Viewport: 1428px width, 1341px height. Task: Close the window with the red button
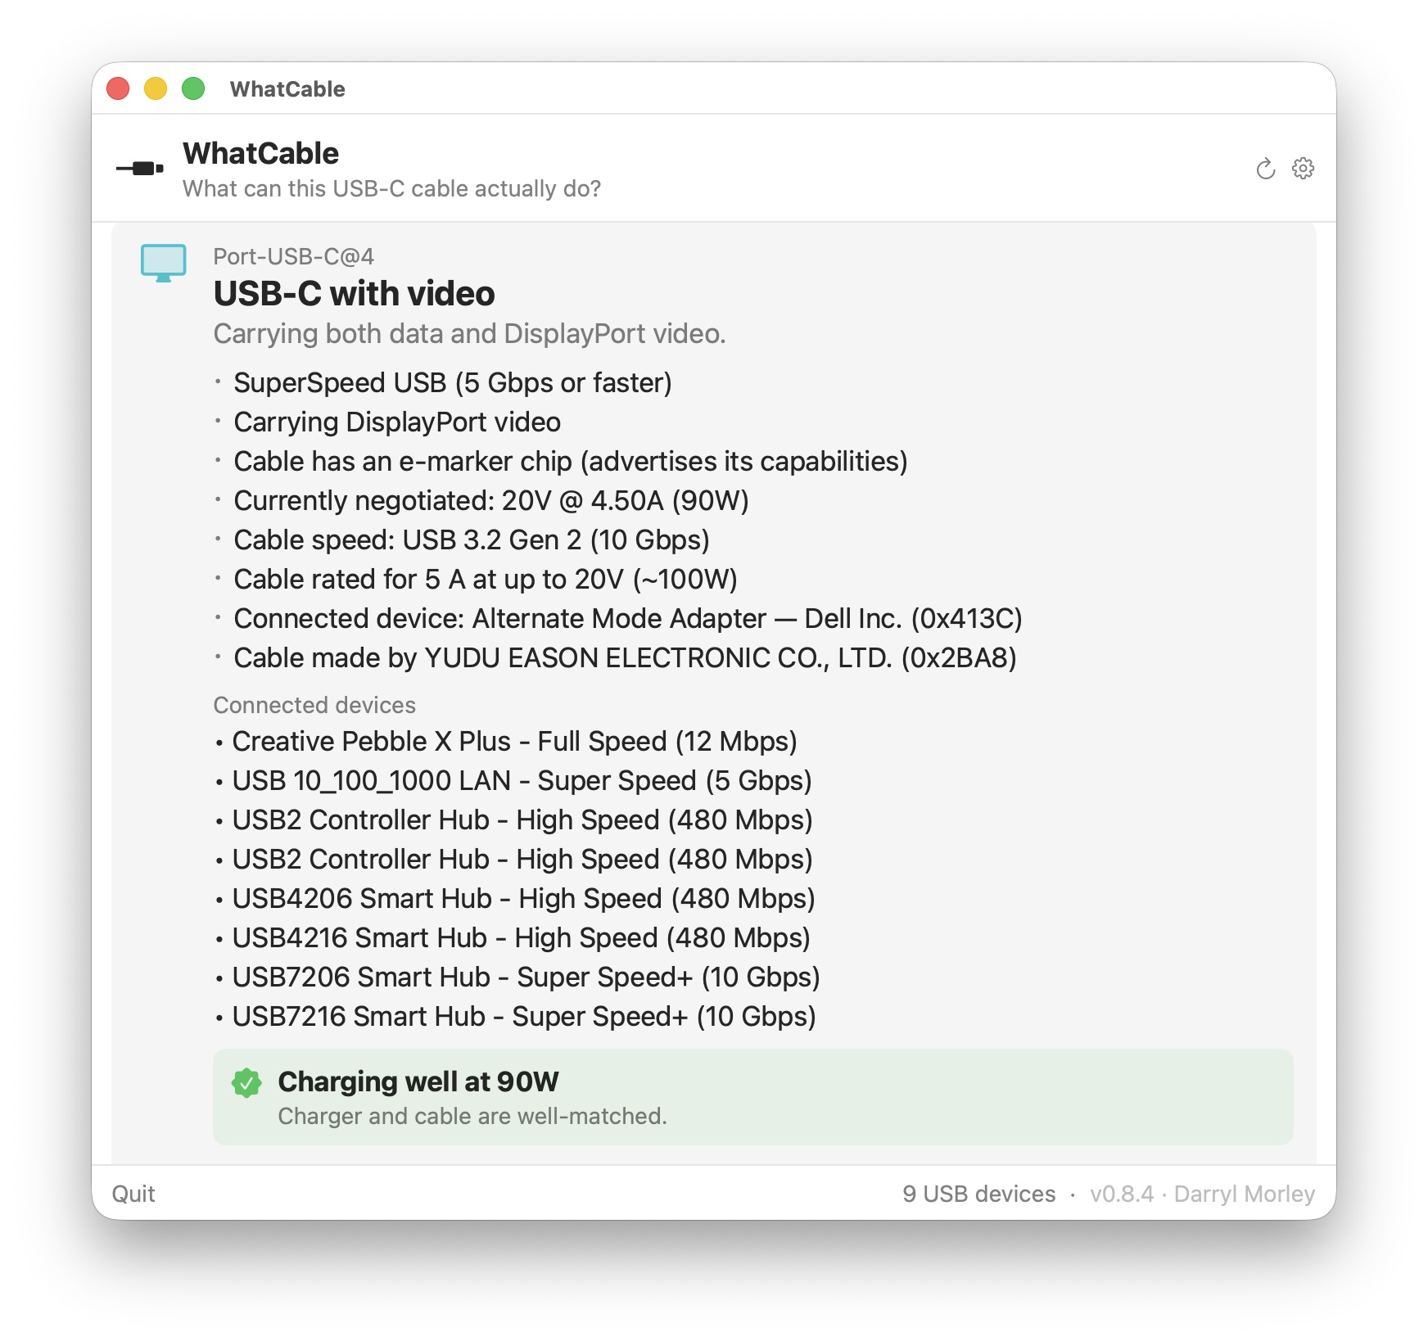[x=118, y=88]
